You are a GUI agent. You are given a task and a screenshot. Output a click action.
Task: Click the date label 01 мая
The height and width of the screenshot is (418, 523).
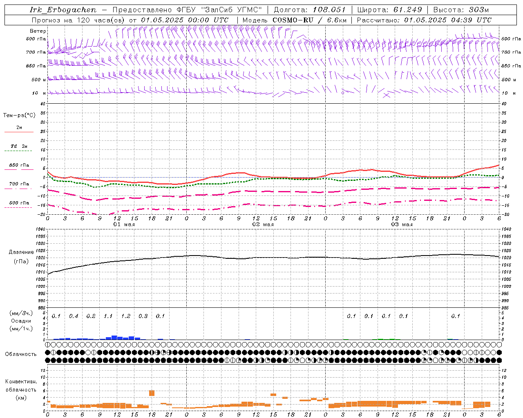click(x=124, y=225)
